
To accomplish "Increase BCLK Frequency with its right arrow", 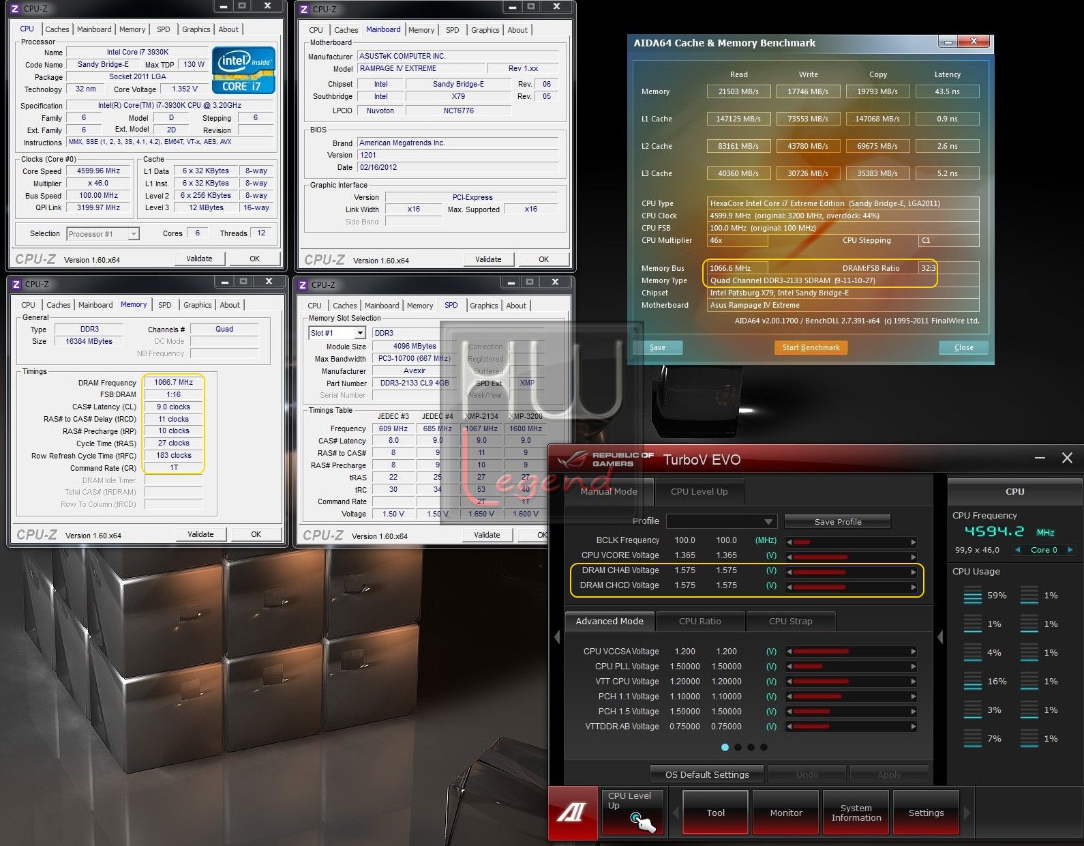I will click(914, 542).
